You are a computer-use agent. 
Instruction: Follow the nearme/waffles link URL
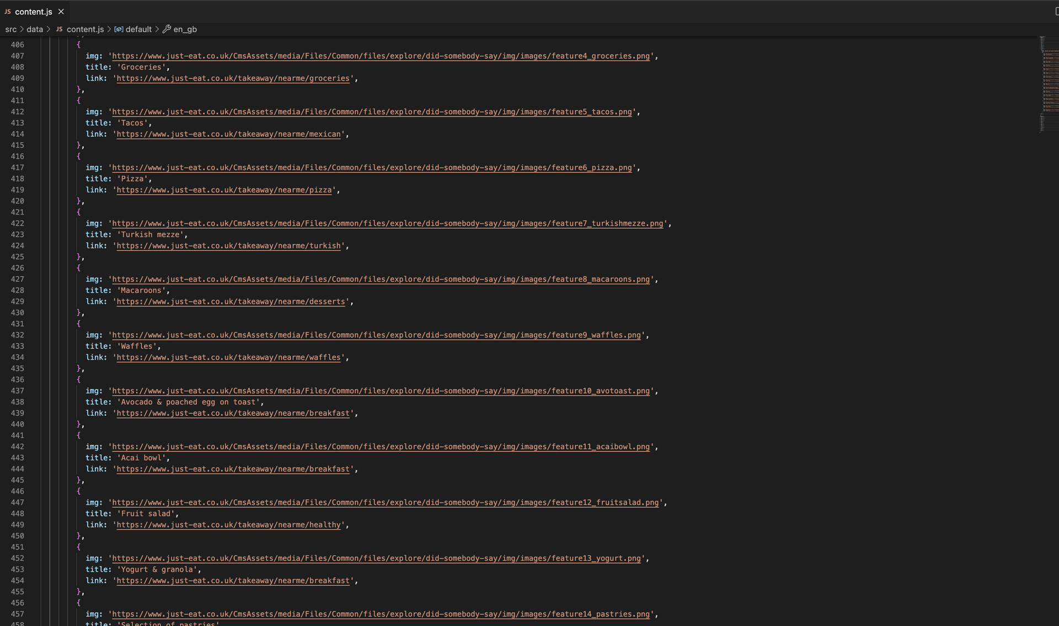click(229, 357)
